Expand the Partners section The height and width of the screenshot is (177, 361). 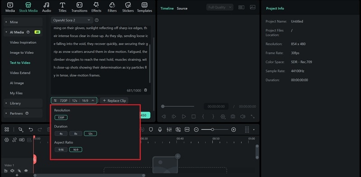[23, 113]
